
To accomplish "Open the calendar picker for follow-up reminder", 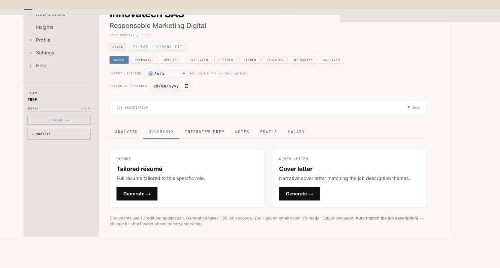I will pyautogui.click(x=187, y=86).
